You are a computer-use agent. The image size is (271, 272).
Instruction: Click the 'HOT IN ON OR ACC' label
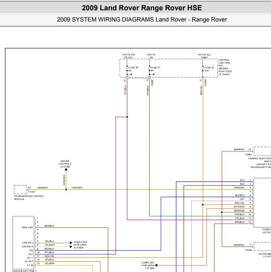[129, 56]
